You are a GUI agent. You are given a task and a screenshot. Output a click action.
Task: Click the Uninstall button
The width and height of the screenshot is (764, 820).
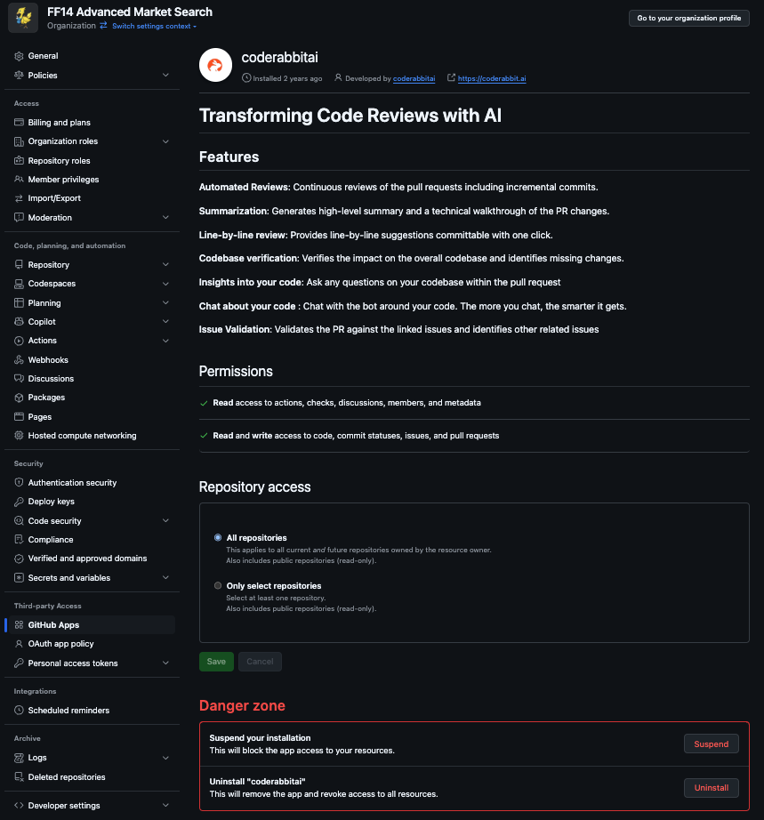711,788
